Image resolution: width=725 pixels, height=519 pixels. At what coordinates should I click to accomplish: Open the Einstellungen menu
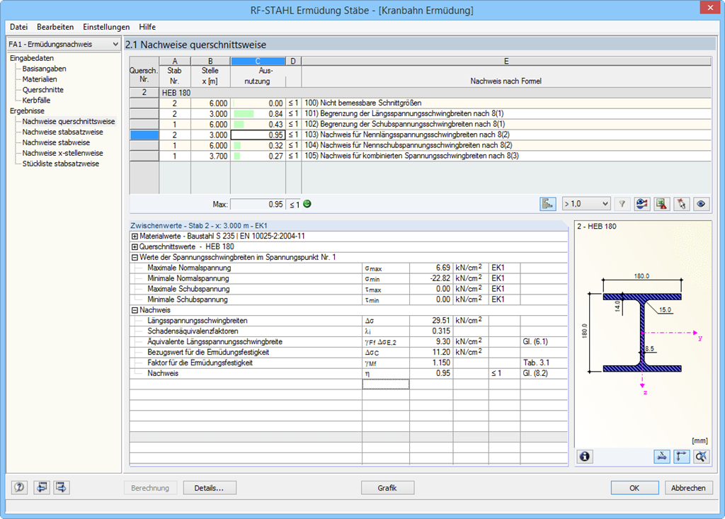click(106, 27)
